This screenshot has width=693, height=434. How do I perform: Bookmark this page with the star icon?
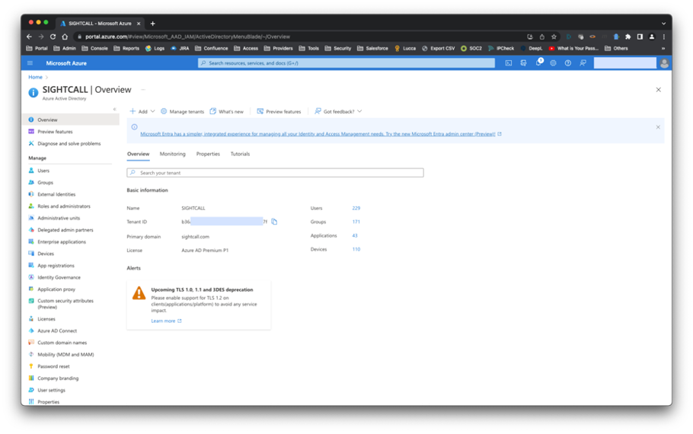[554, 37]
